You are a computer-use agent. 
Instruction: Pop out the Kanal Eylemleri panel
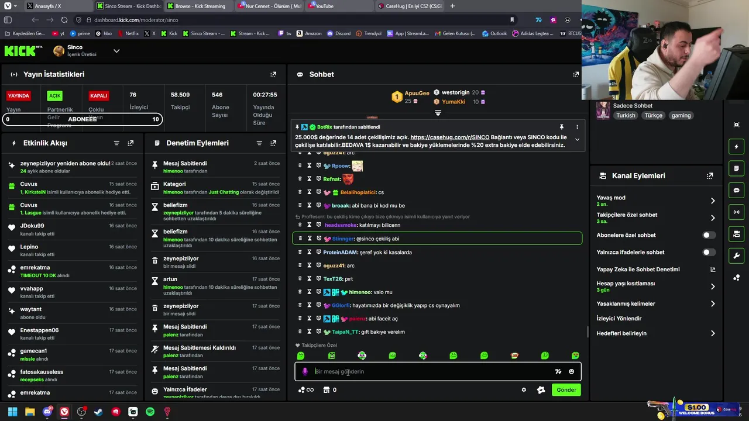click(710, 175)
